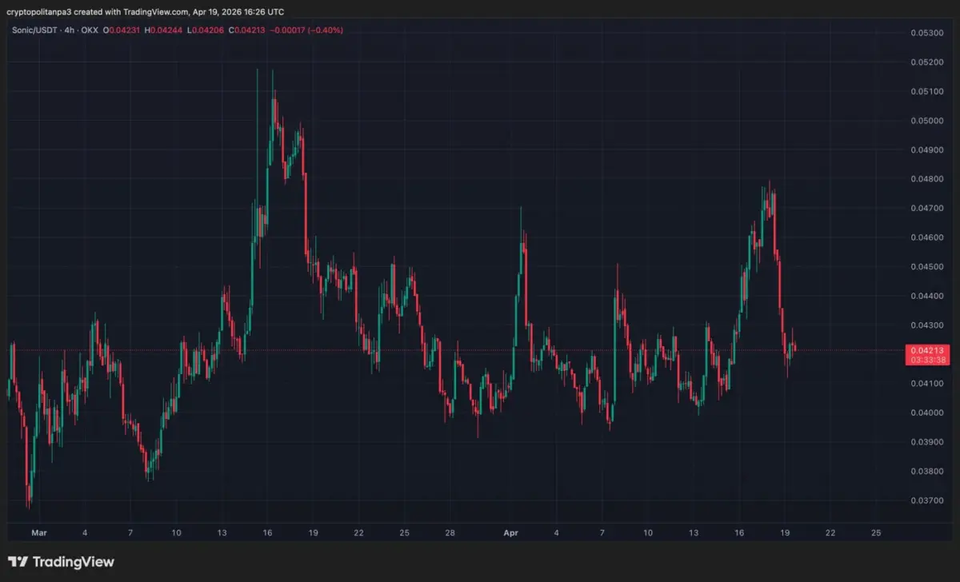Click the Apr label on time axis
Image resolution: width=960 pixels, height=582 pixels.
point(511,532)
